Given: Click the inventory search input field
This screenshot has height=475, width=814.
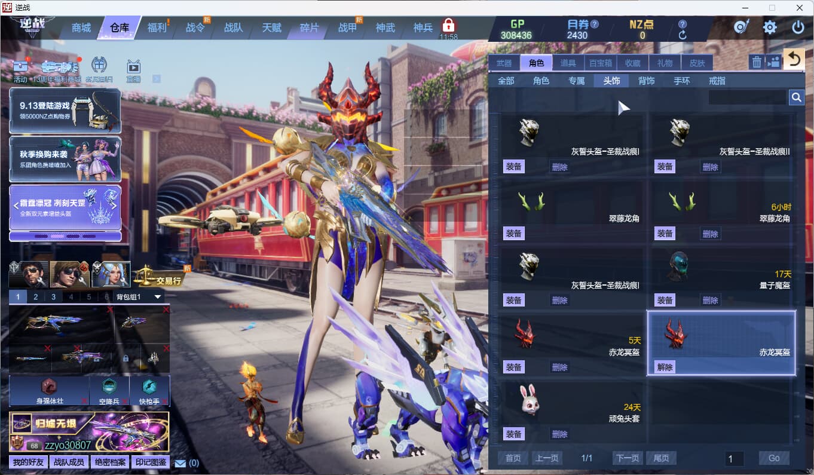Looking at the screenshot, I should pyautogui.click(x=748, y=97).
